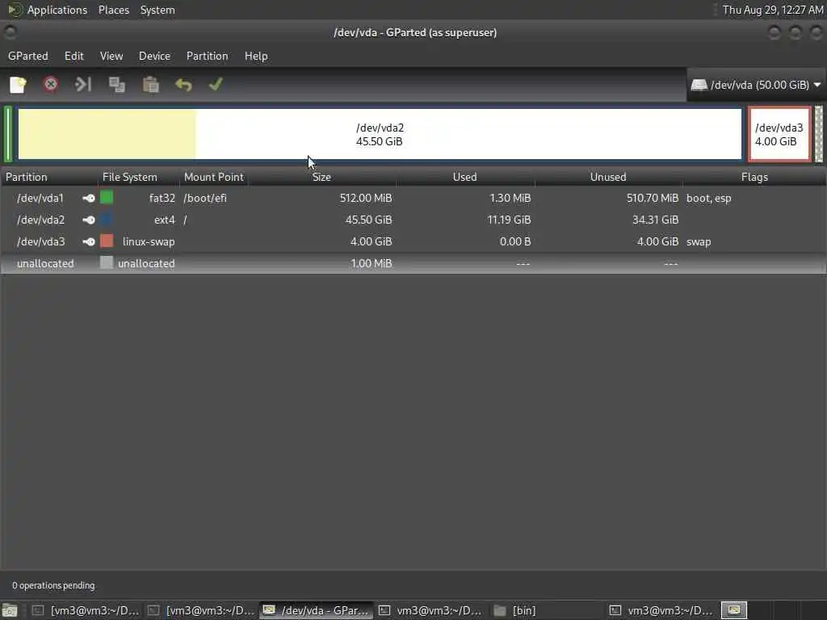The width and height of the screenshot is (827, 620).
Task: Click the gray unallocated color swatch
Action: tap(107, 262)
